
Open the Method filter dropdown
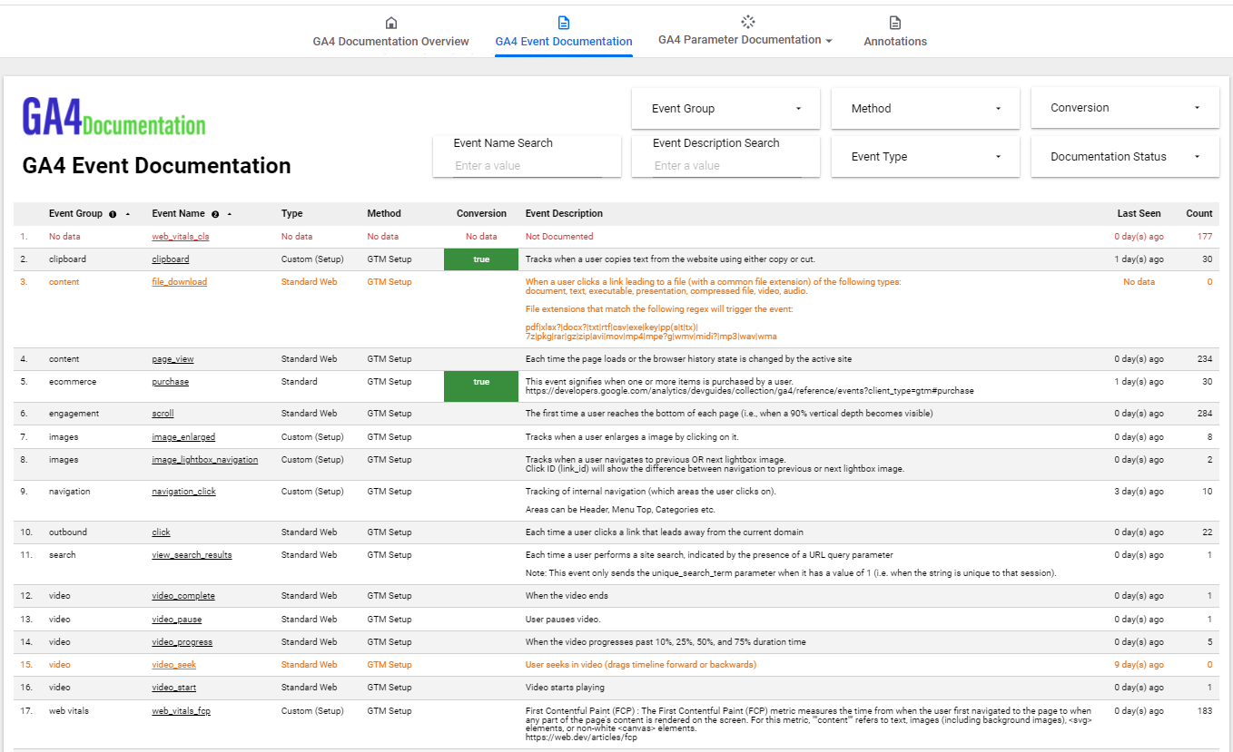tap(925, 108)
